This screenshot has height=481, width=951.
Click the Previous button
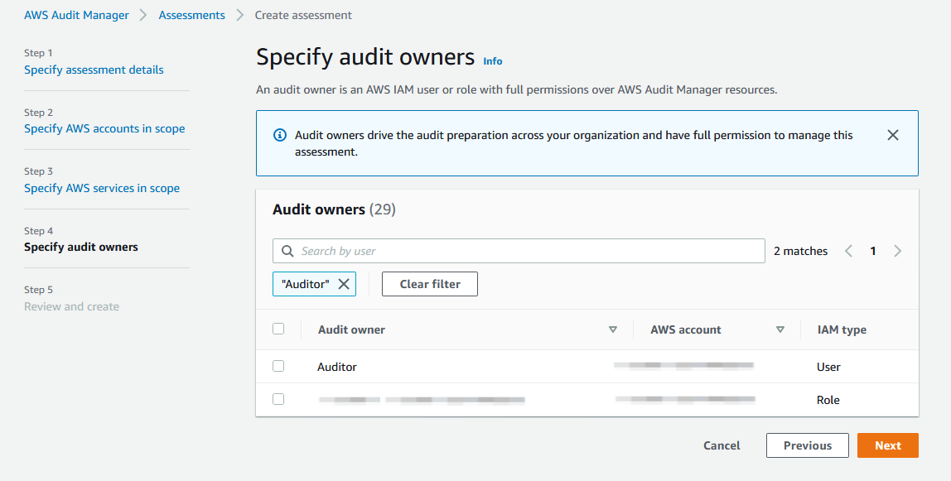[x=807, y=445]
